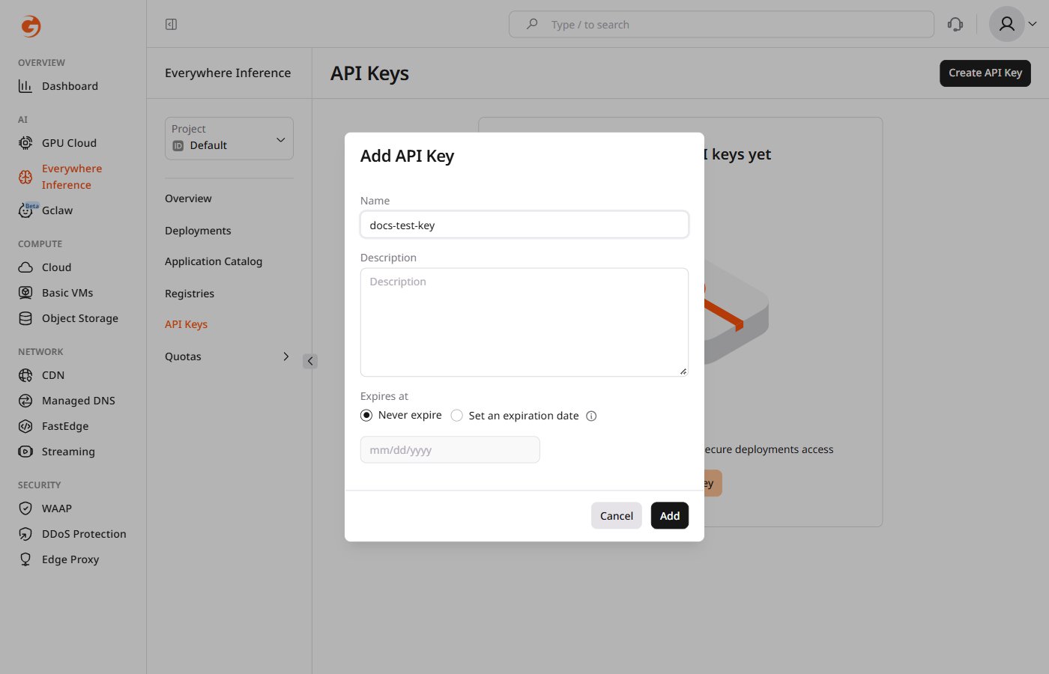This screenshot has height=674, width=1049.
Task: Open Application Catalog
Action: point(214,261)
